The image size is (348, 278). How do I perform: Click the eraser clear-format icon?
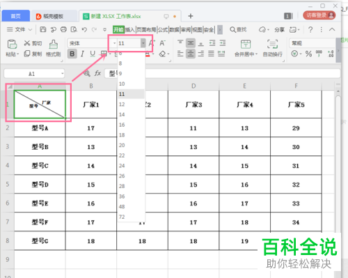tap(162, 54)
